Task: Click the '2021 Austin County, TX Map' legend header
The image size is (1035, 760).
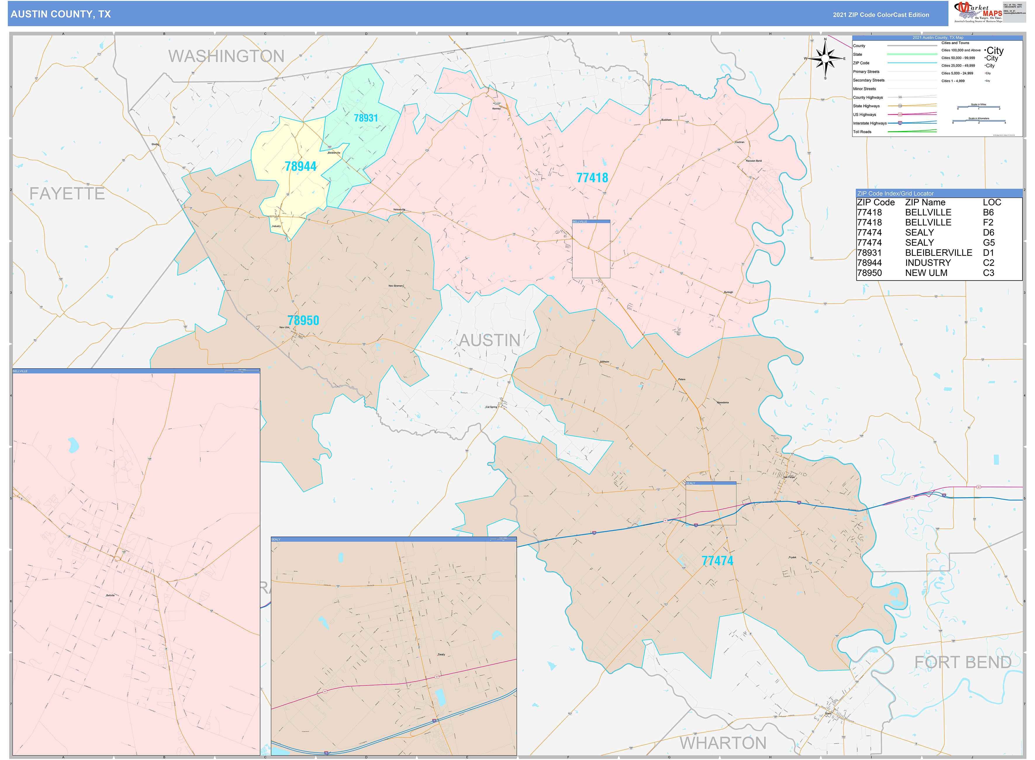Action: pos(938,38)
